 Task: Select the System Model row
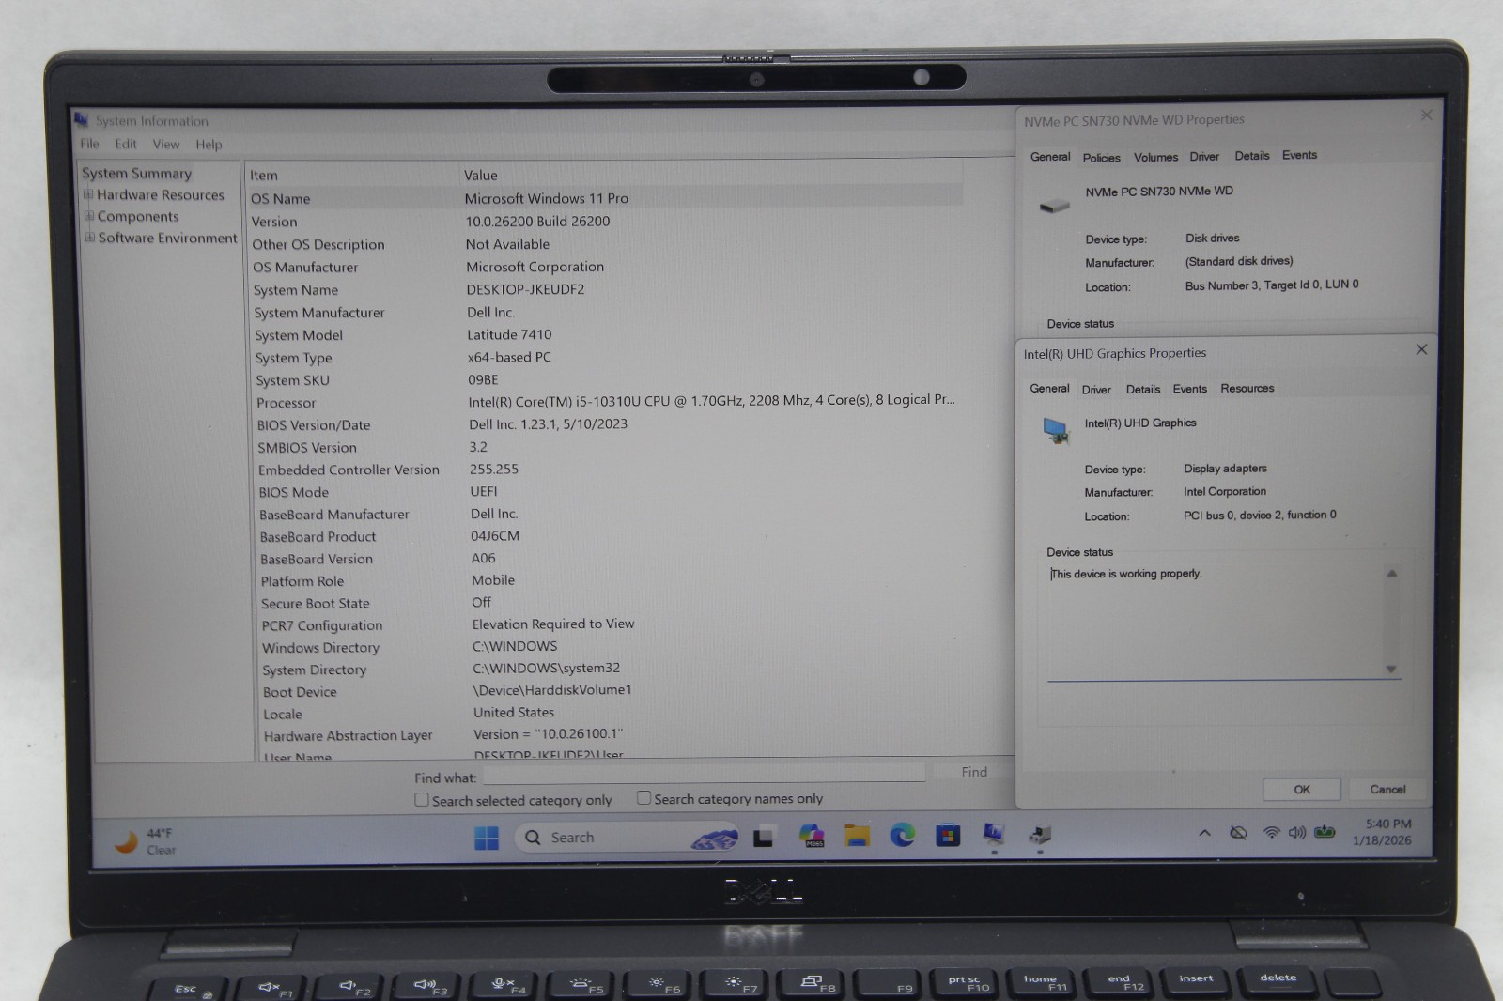[605, 335]
